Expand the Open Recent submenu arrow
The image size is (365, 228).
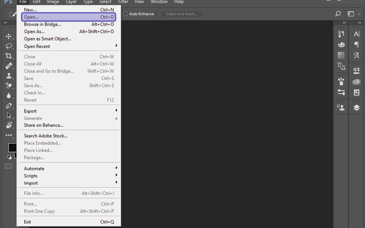tap(116, 46)
